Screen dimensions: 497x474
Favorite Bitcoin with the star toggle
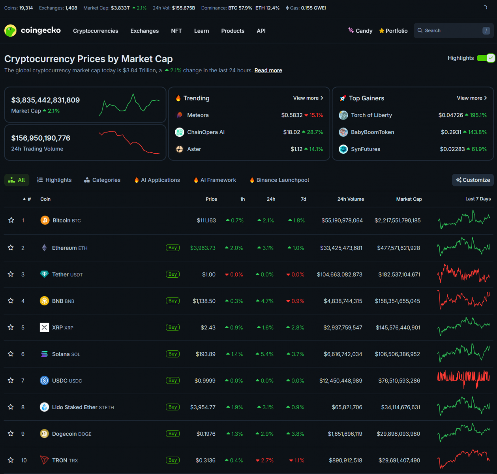(11, 220)
